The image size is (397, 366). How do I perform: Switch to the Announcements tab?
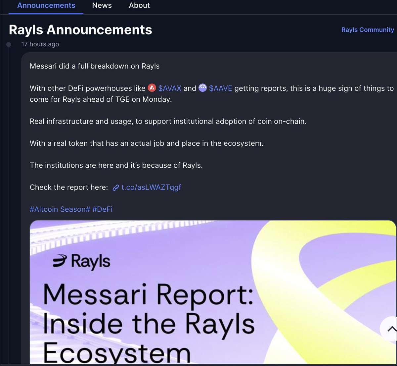[46, 6]
